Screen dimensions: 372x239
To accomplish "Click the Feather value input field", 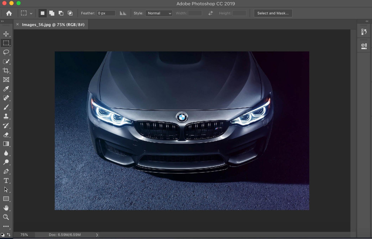I will (x=106, y=13).
